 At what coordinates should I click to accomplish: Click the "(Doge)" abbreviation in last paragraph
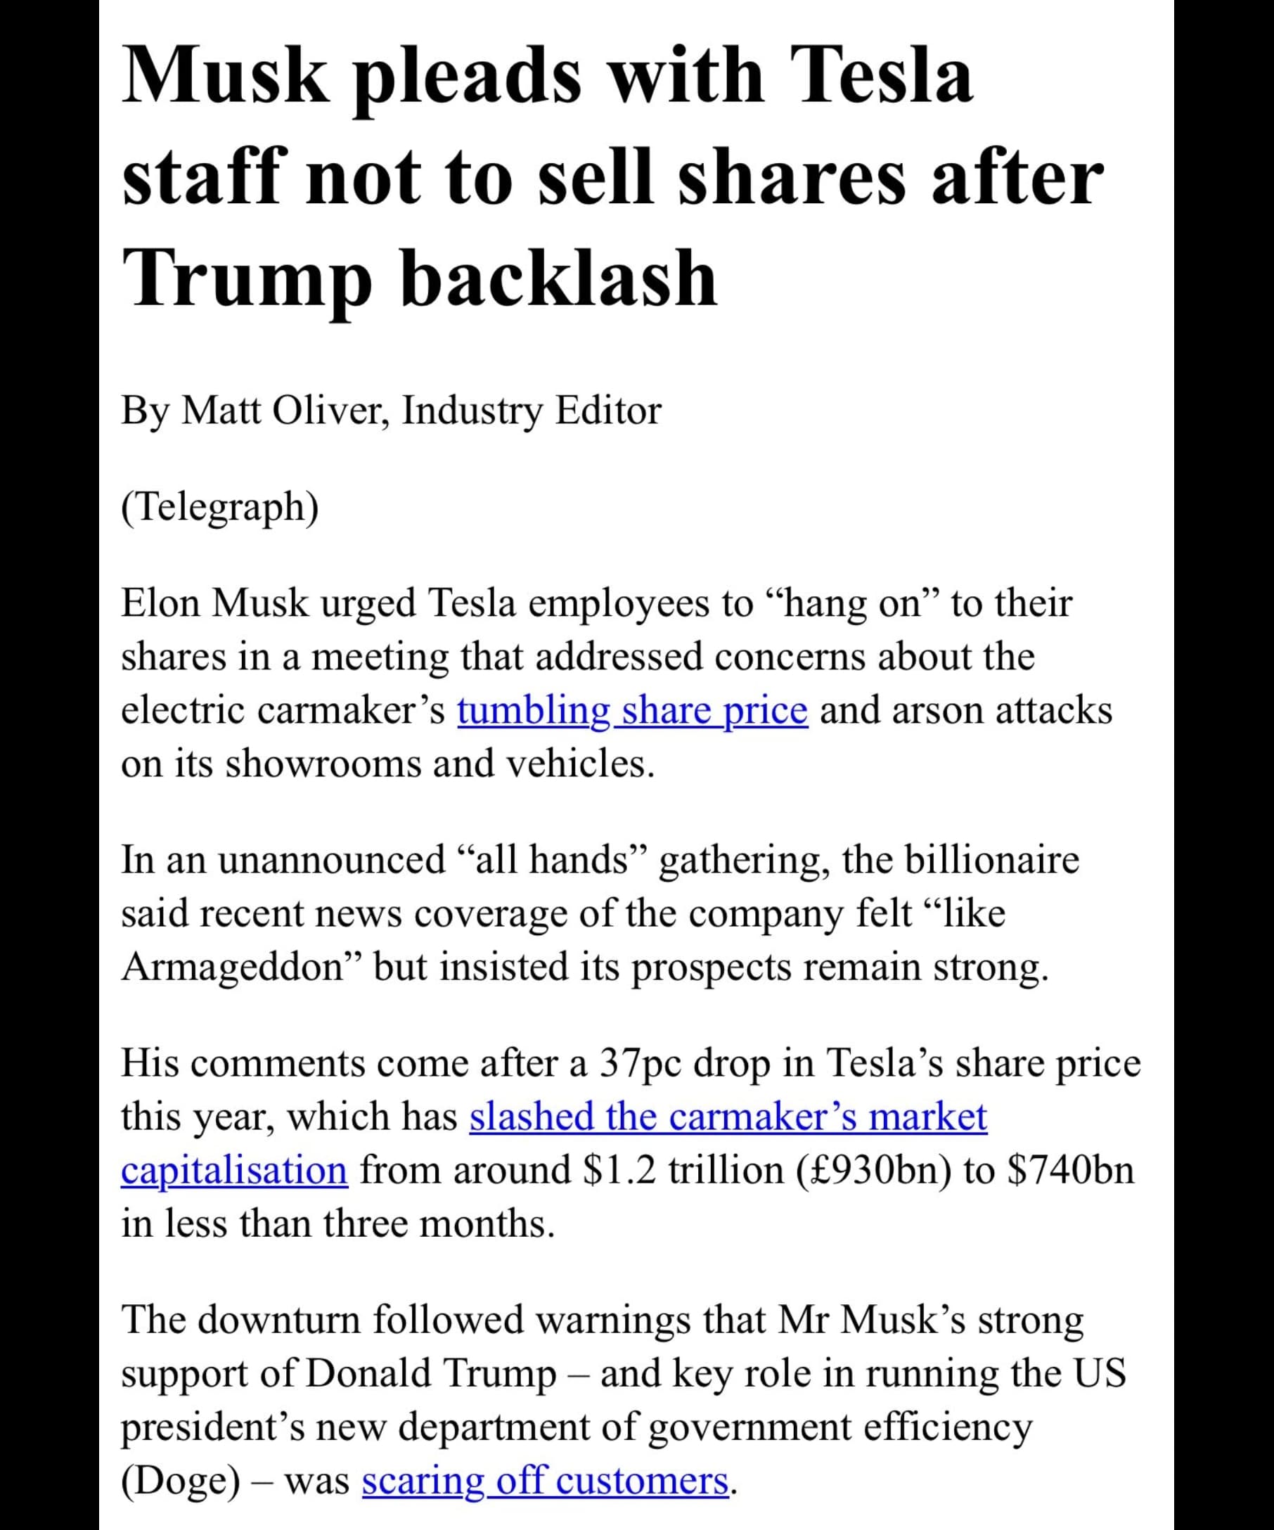[181, 1481]
